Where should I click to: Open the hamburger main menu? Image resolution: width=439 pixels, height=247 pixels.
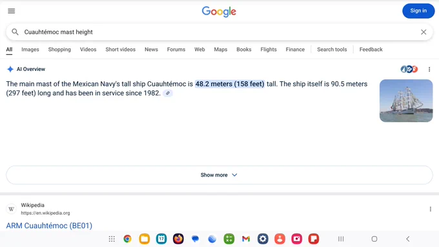11,11
